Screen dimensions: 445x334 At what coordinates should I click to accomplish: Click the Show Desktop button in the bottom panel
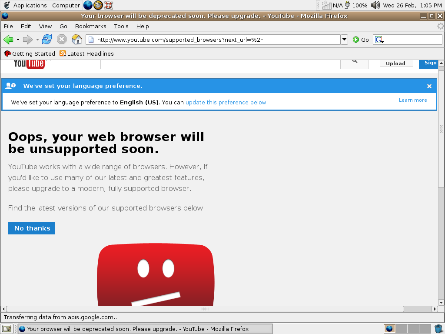(x=7, y=329)
